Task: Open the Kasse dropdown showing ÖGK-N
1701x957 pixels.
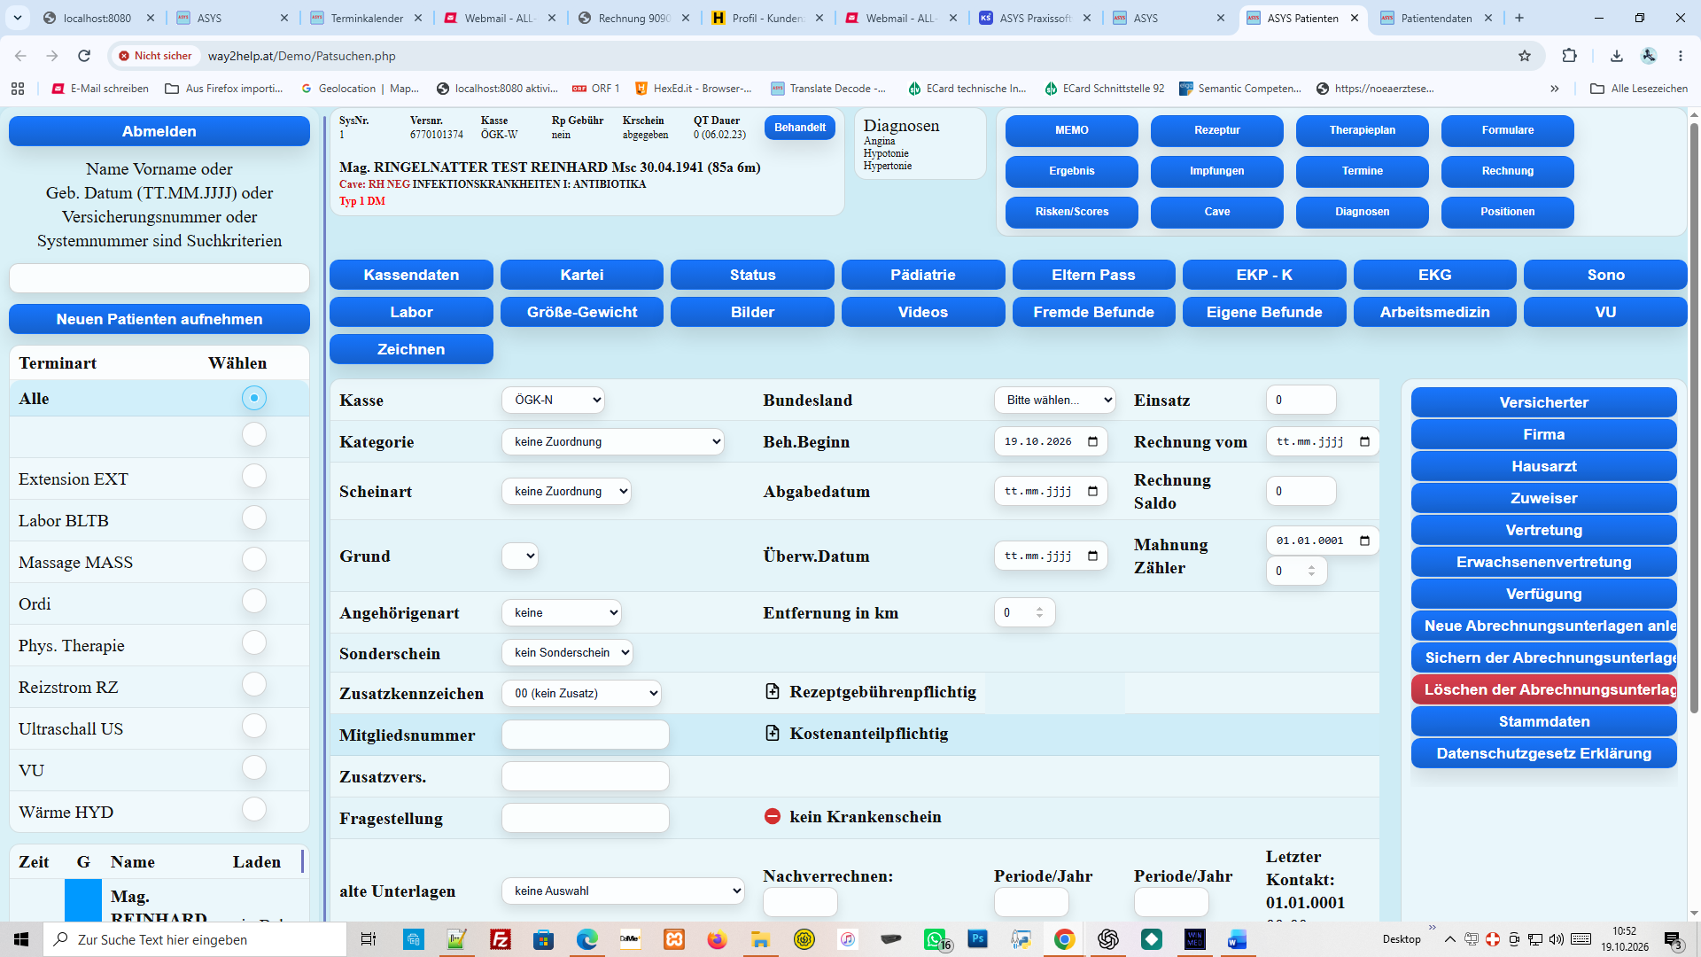Action: pos(554,401)
